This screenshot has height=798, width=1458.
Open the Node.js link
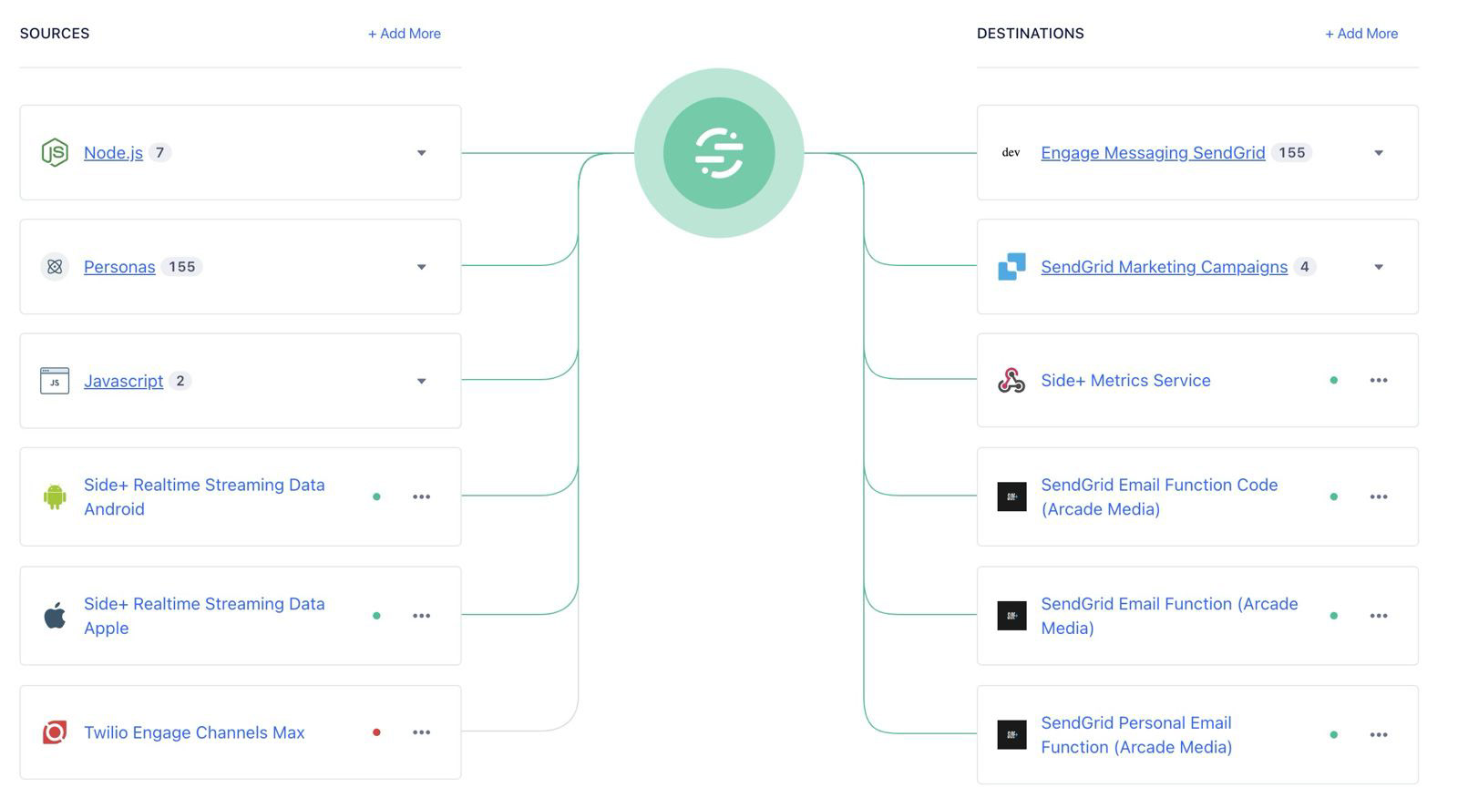pos(113,153)
